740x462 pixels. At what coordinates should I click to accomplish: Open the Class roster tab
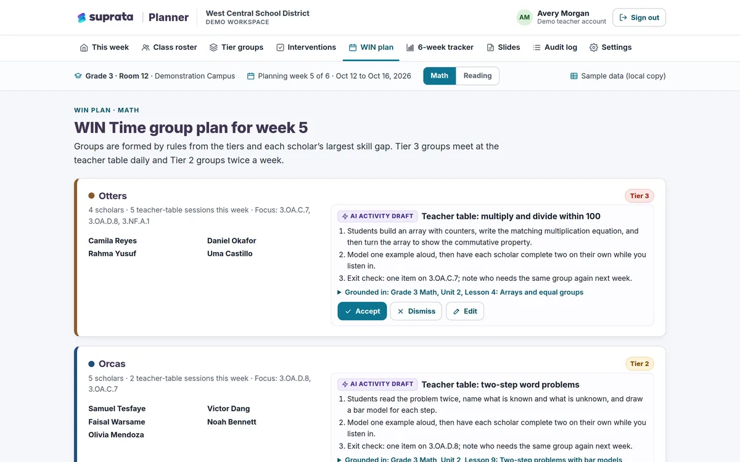click(x=169, y=47)
